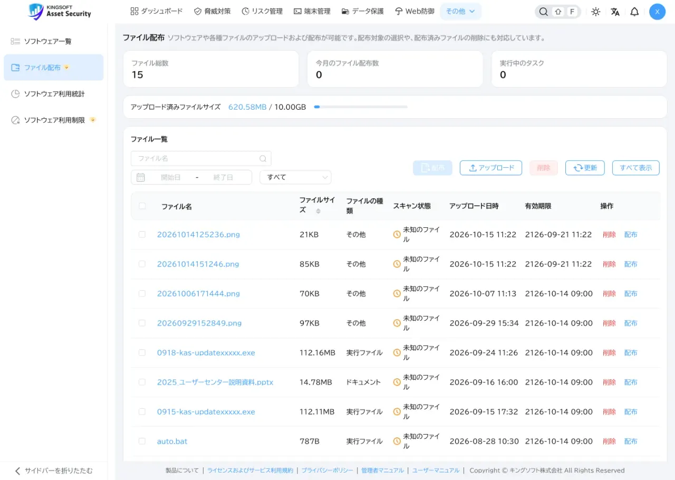Screen dimensions: 675x480
Task: Click the 620.58MB uploaded size value
Action: (x=247, y=107)
